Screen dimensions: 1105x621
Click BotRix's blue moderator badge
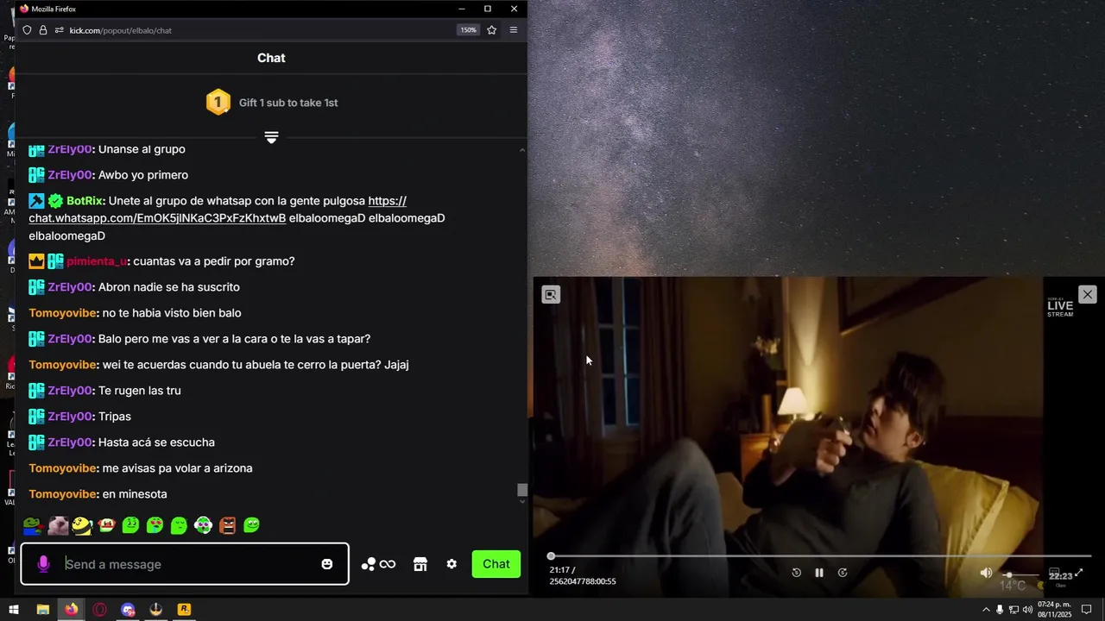(36, 201)
